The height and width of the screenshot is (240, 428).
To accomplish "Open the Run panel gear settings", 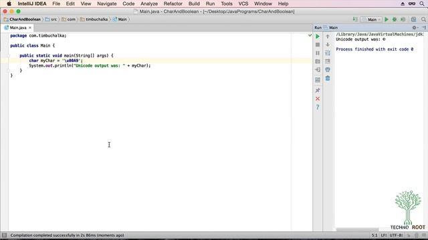I will tap(415, 27).
